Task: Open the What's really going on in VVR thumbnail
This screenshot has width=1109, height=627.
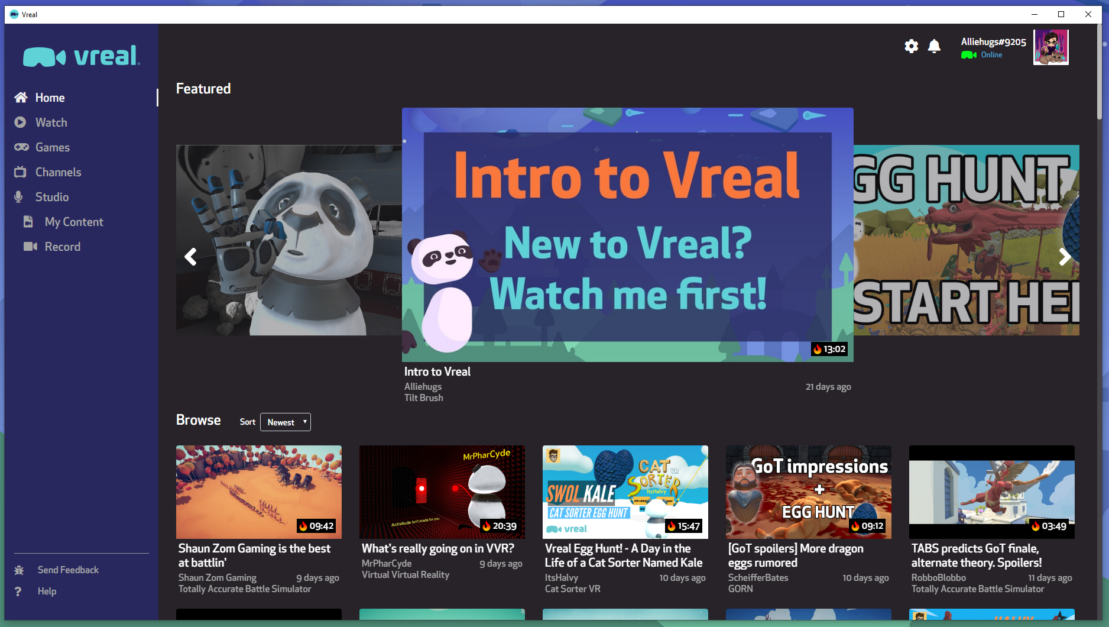Action: [442, 492]
